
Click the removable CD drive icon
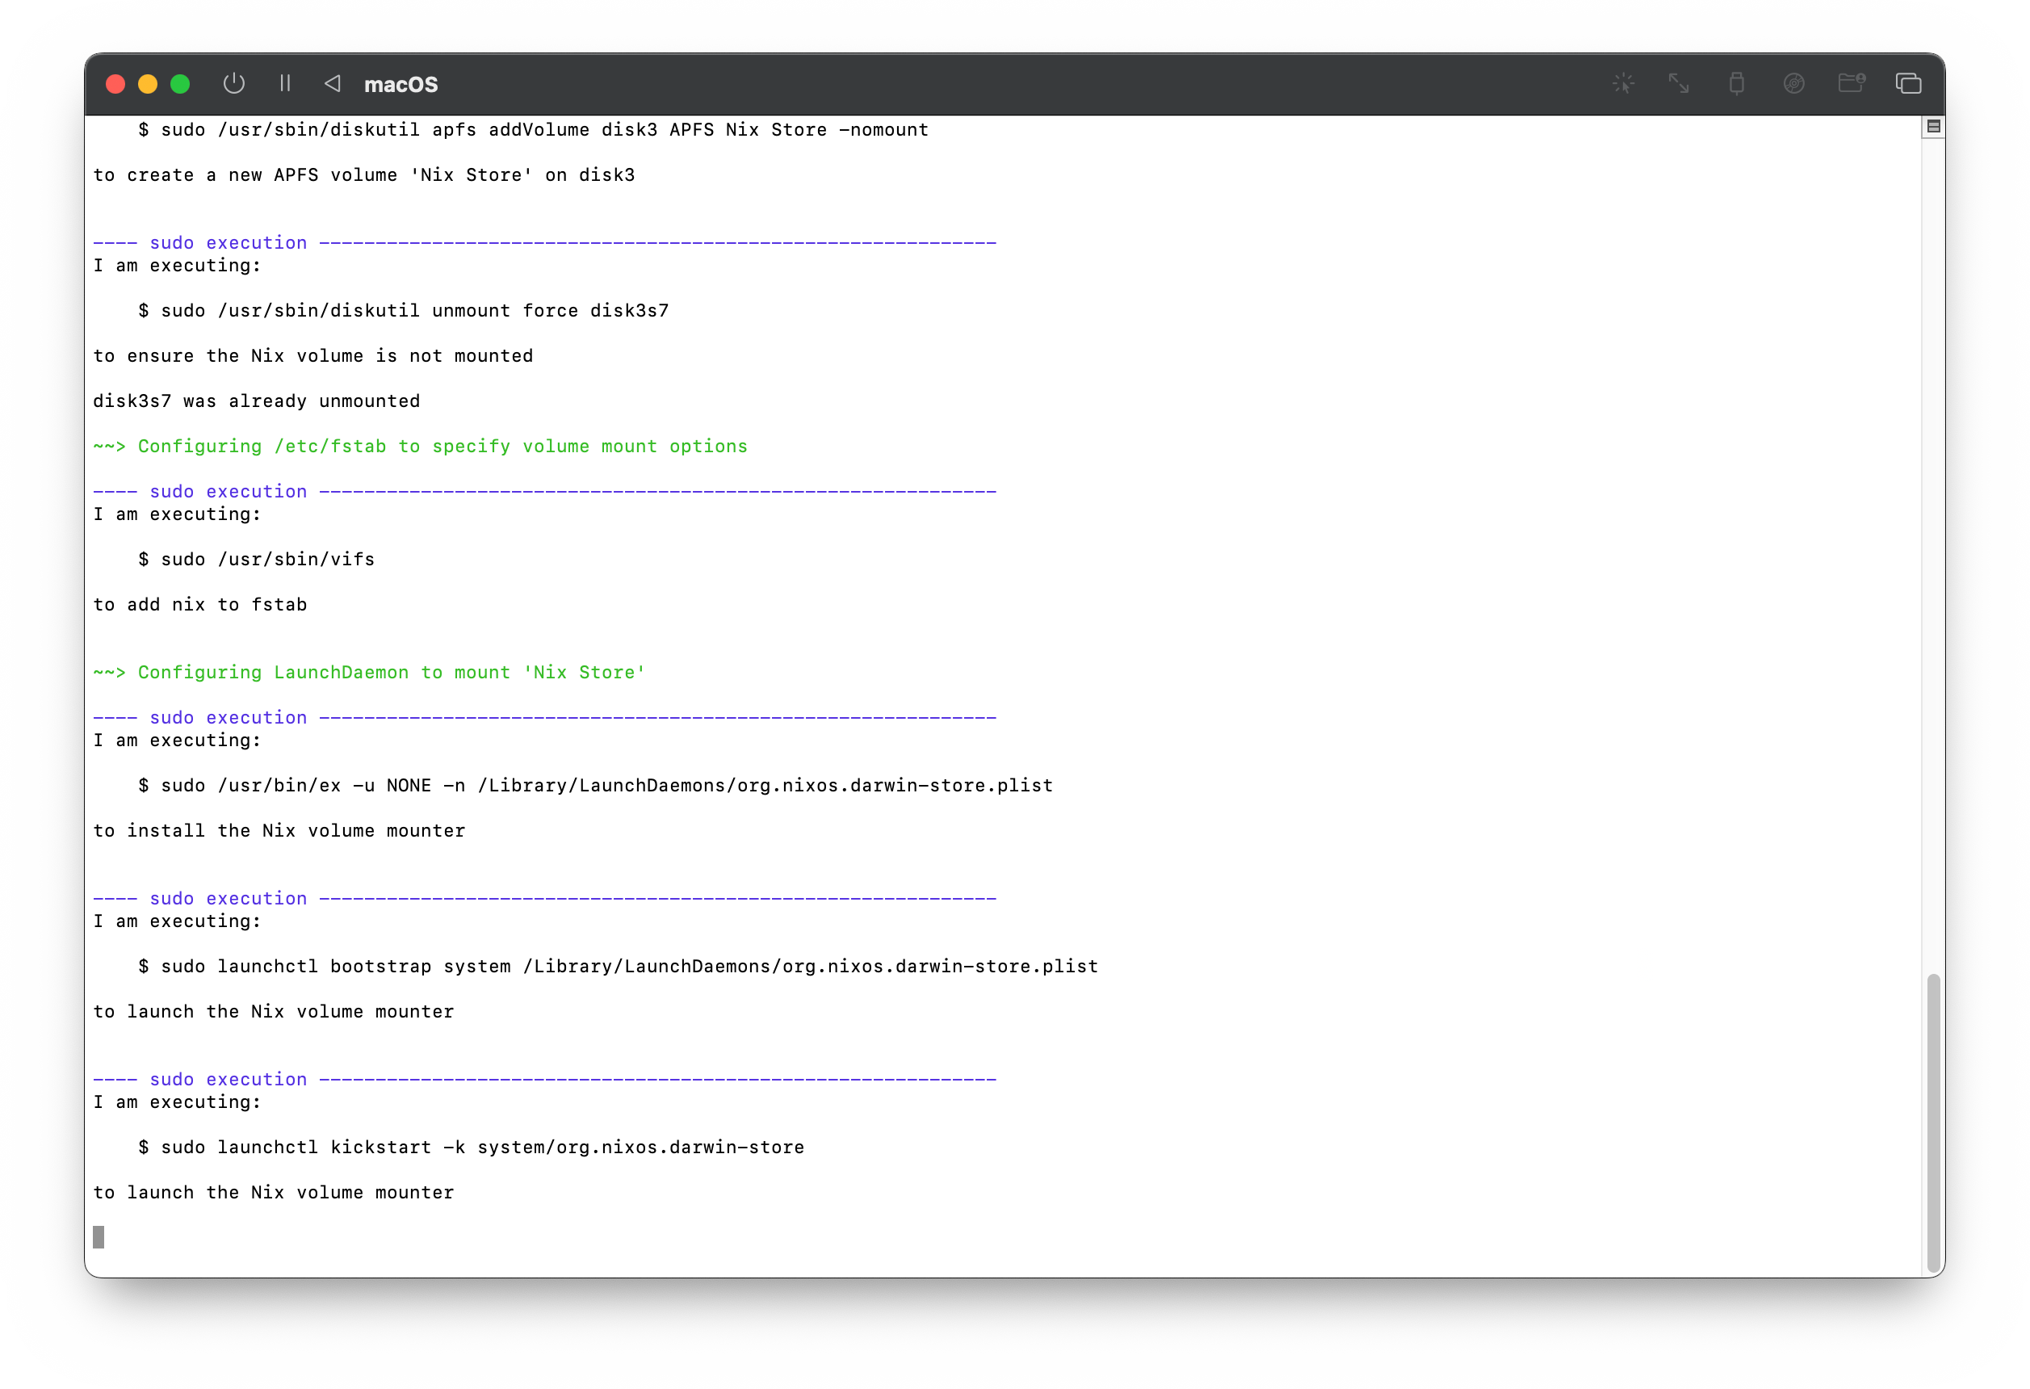pyautogui.click(x=1794, y=84)
